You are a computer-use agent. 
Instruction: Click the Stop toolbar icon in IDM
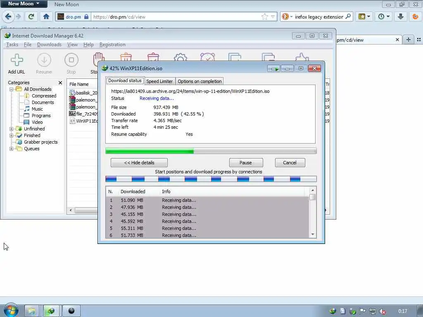[71, 60]
